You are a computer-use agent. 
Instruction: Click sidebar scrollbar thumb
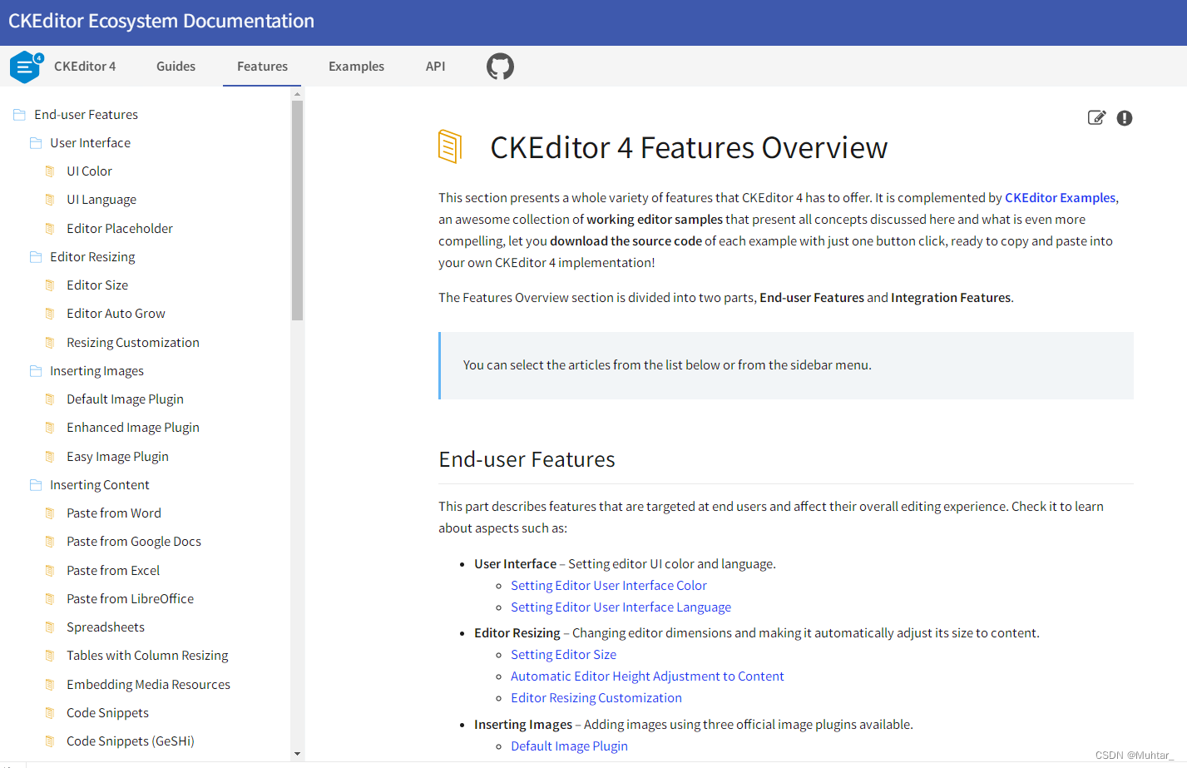[297, 211]
